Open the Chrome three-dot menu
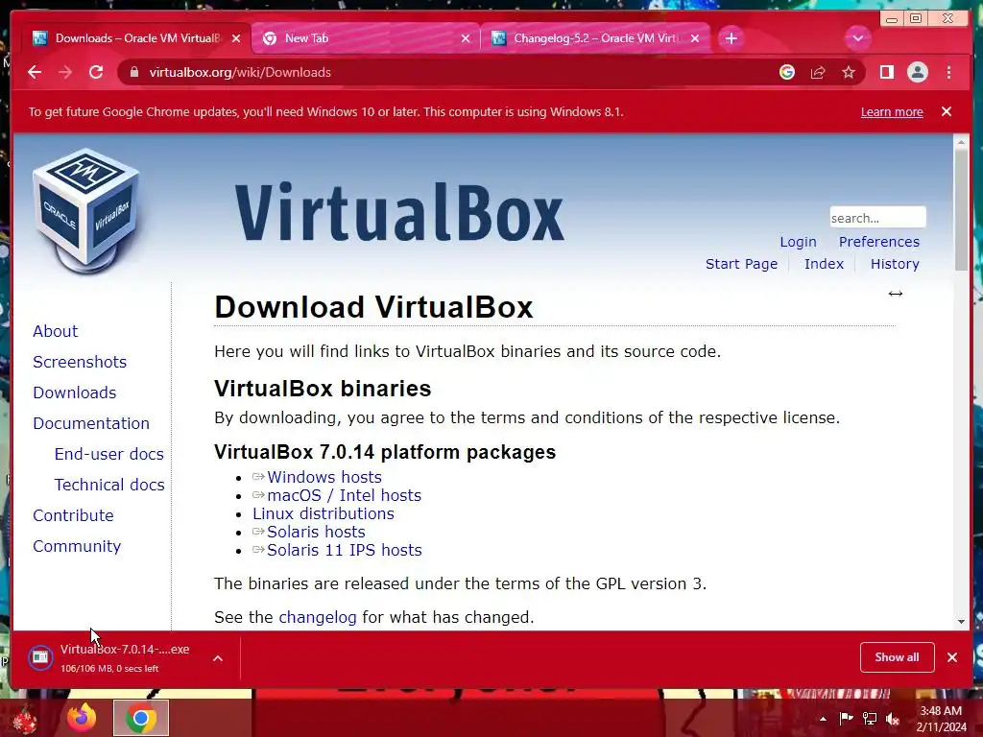Screen dimensions: 983x737 948,73
